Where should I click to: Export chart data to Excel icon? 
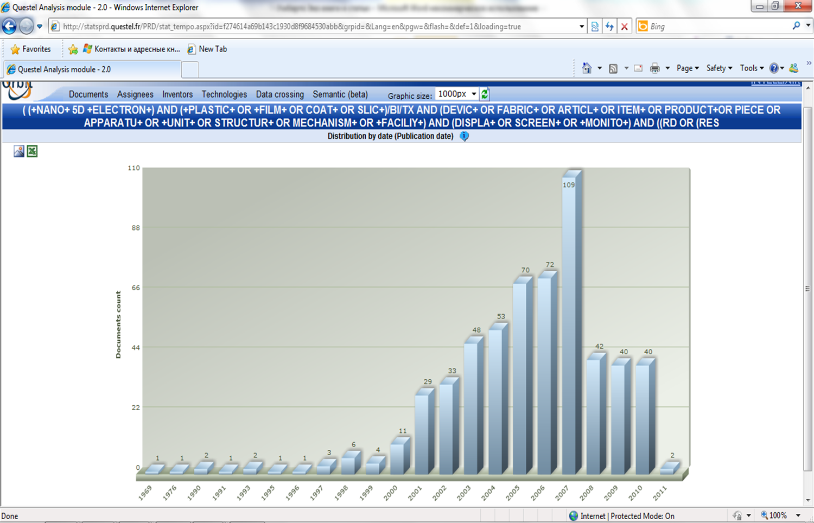[33, 151]
